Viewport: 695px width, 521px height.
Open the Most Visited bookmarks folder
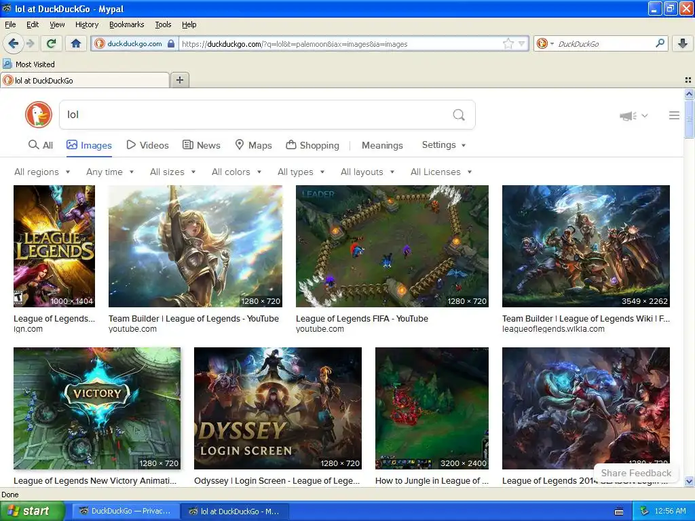pos(29,64)
